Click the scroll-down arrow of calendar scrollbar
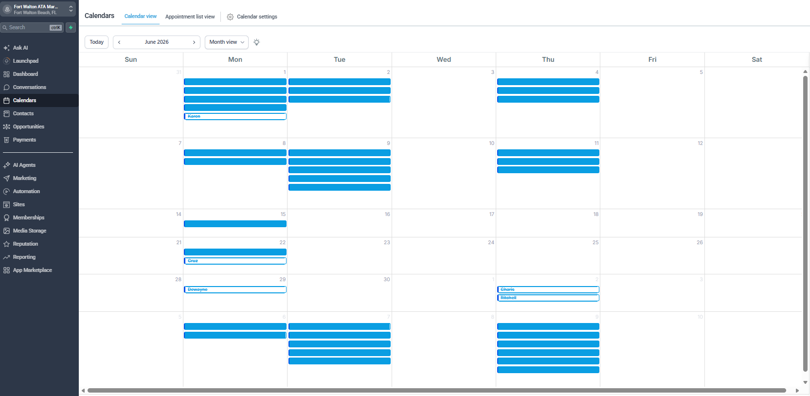 (x=805, y=382)
